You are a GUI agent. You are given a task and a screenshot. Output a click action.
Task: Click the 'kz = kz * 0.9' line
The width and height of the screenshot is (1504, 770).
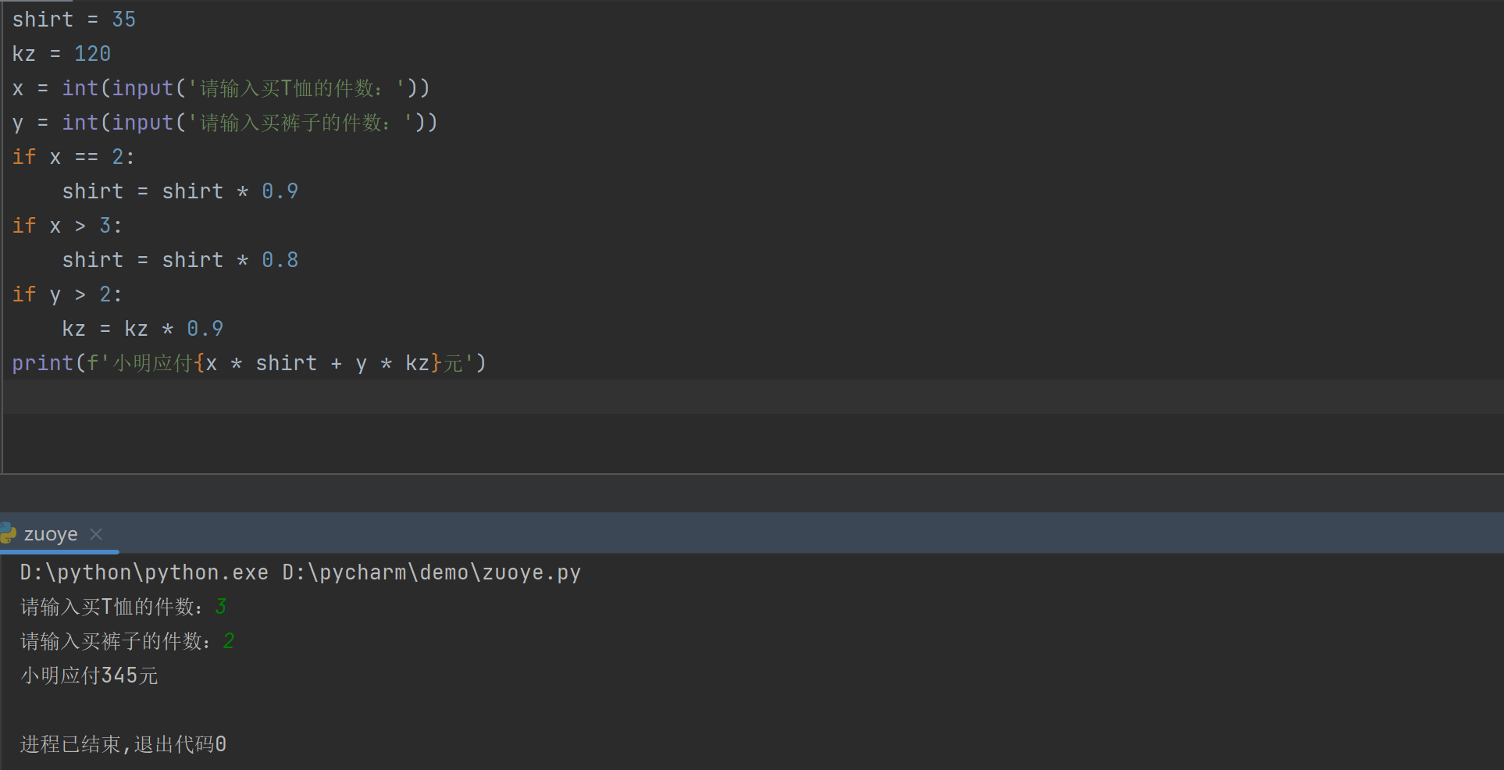pos(143,329)
